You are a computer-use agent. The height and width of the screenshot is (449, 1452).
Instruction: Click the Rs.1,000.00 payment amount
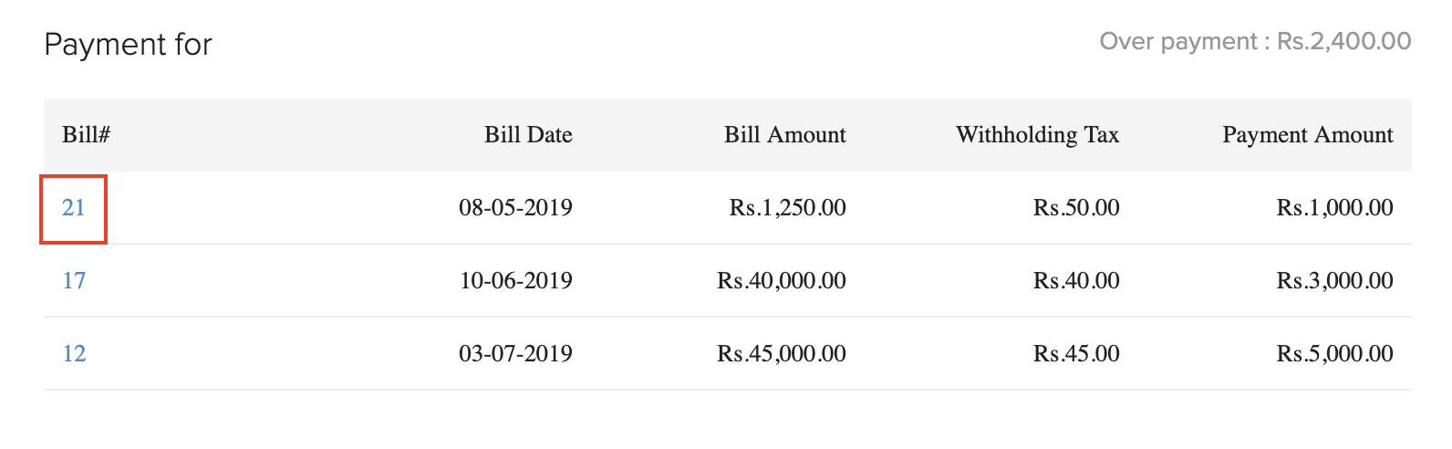[1334, 208]
